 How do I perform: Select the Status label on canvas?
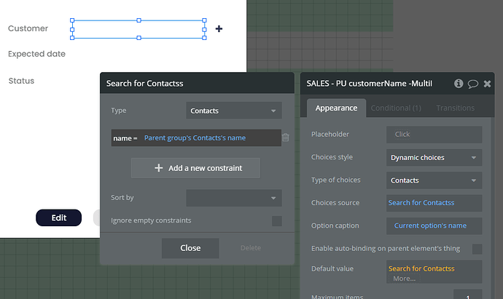[x=21, y=81]
